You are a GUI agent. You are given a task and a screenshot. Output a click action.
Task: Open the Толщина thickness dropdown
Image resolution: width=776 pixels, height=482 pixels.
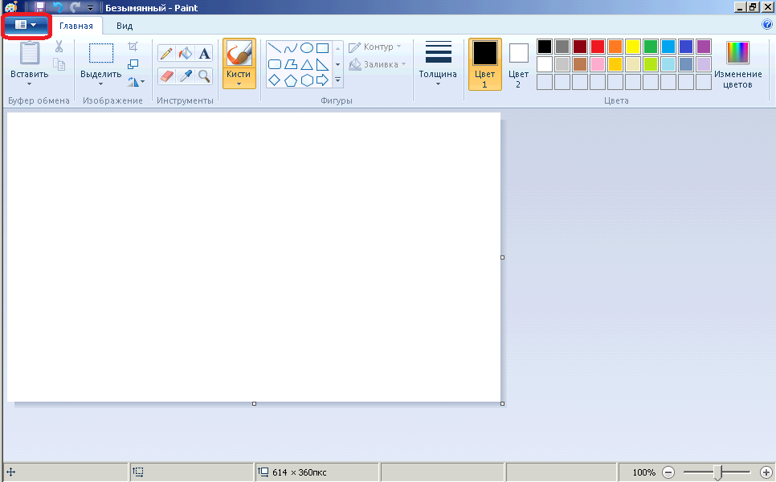[438, 63]
